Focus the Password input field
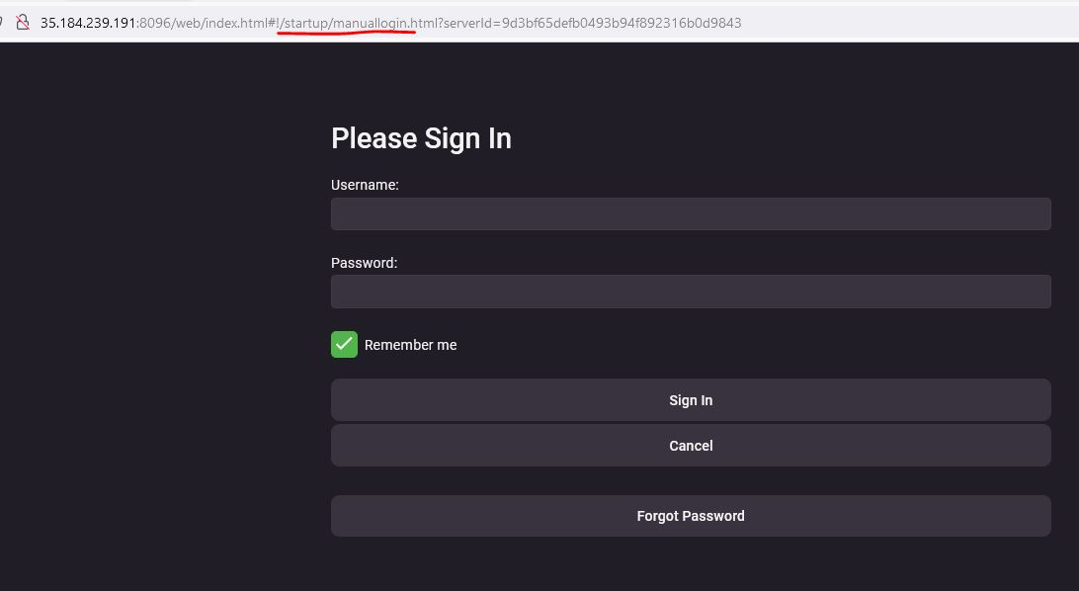 (x=690, y=292)
